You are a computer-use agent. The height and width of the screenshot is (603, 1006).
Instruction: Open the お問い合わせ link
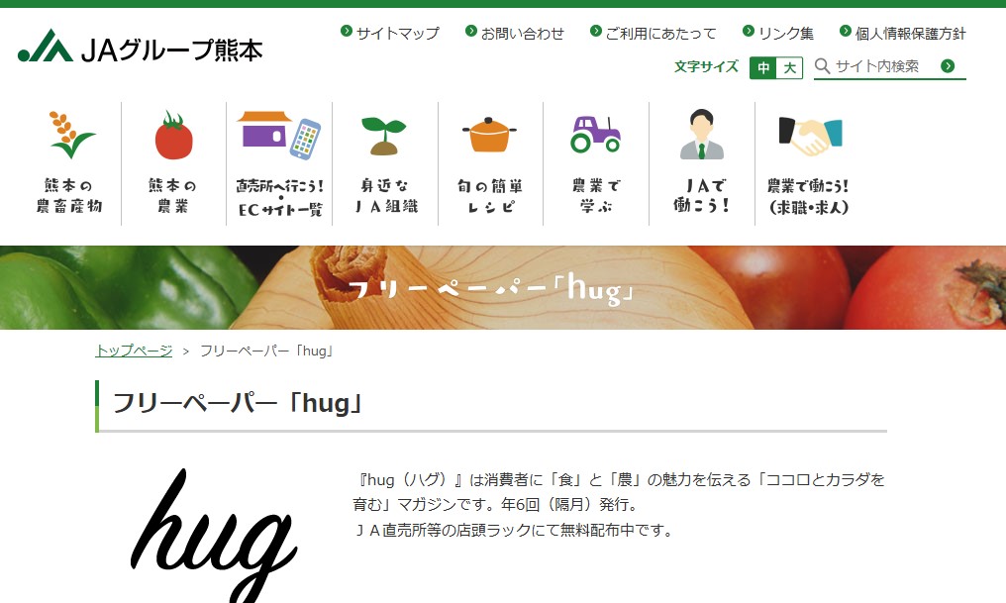[x=515, y=33]
